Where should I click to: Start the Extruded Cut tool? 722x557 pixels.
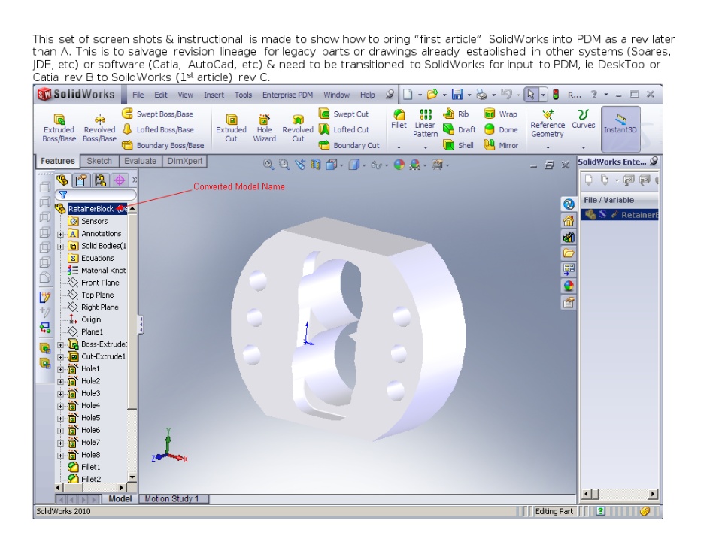(231, 129)
